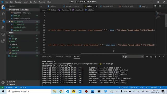Open the Search view in activity bar

pyautogui.click(x=3, y=14)
